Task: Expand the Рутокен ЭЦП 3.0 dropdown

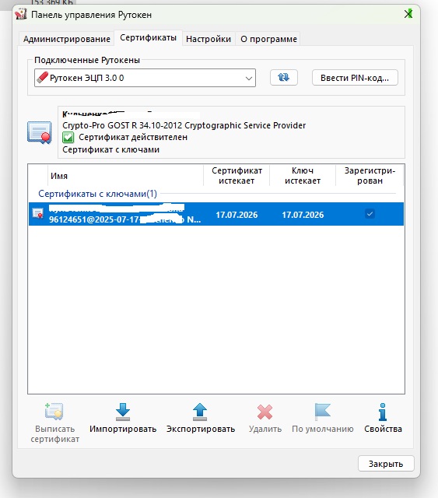Action: (x=145, y=78)
